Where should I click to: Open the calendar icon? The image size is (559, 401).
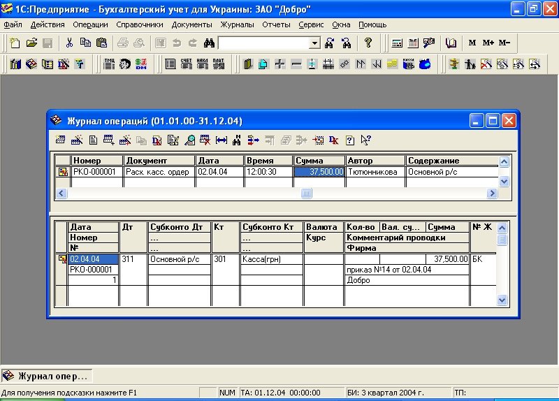[413, 43]
